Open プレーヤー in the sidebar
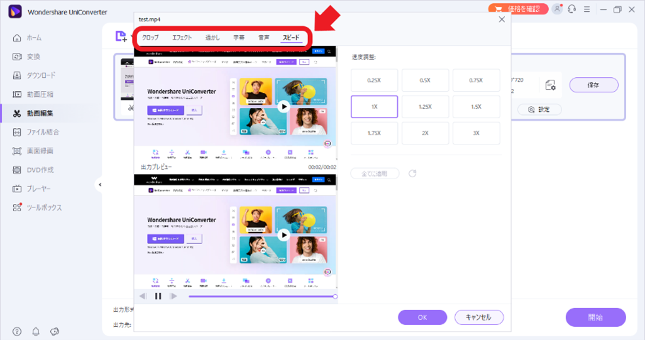645x340 pixels. (31, 189)
